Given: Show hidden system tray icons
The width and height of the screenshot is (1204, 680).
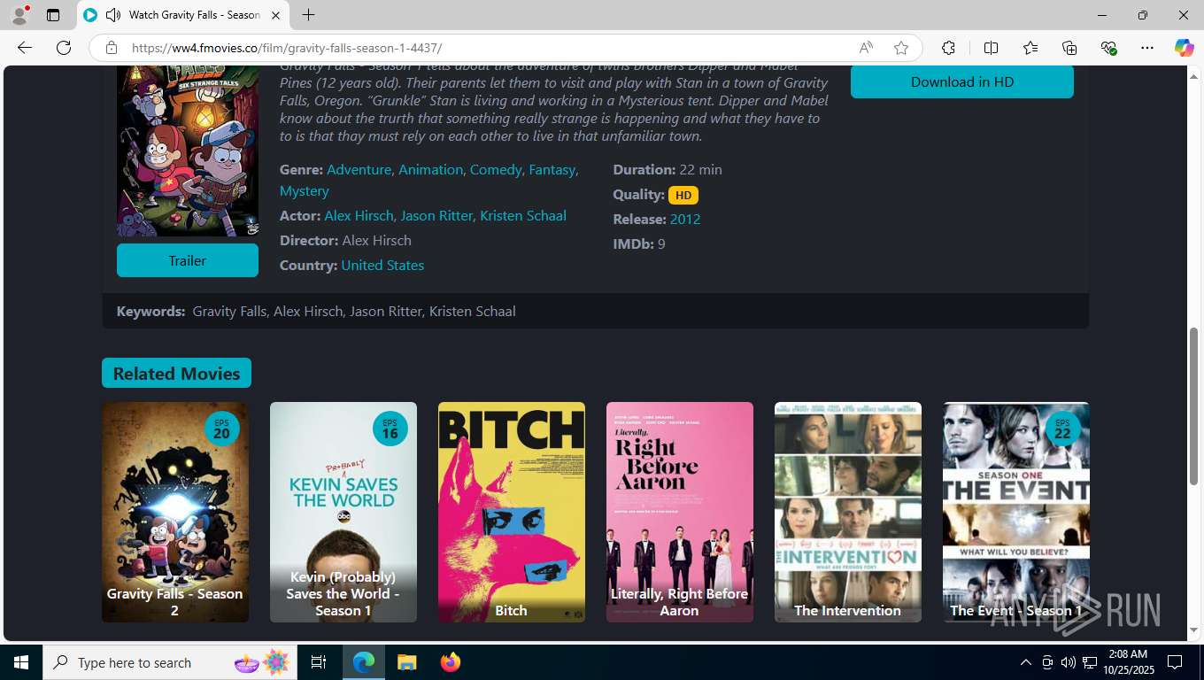Looking at the screenshot, I should pos(1026,662).
